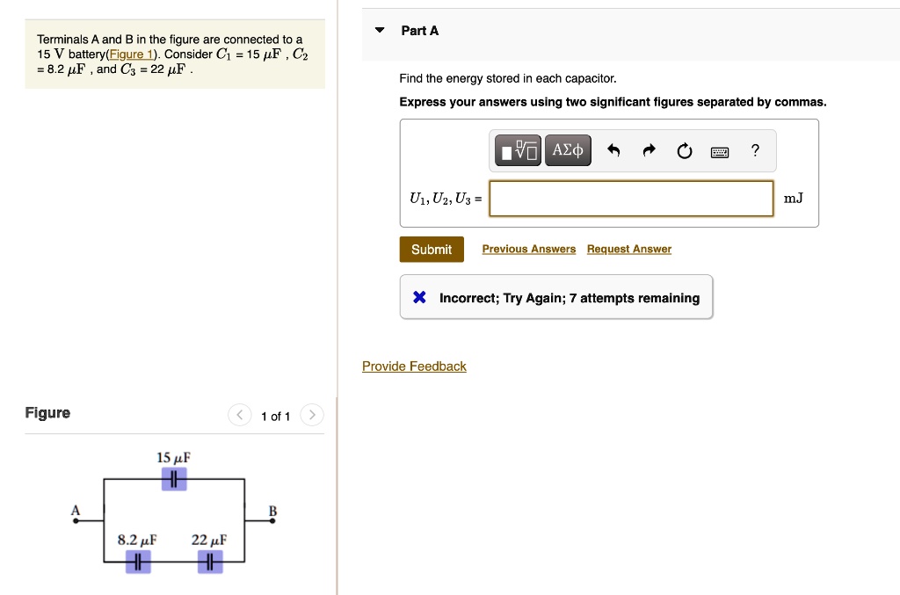Select the circuit diagram image
The image size is (900, 595).
pyautogui.click(x=174, y=519)
